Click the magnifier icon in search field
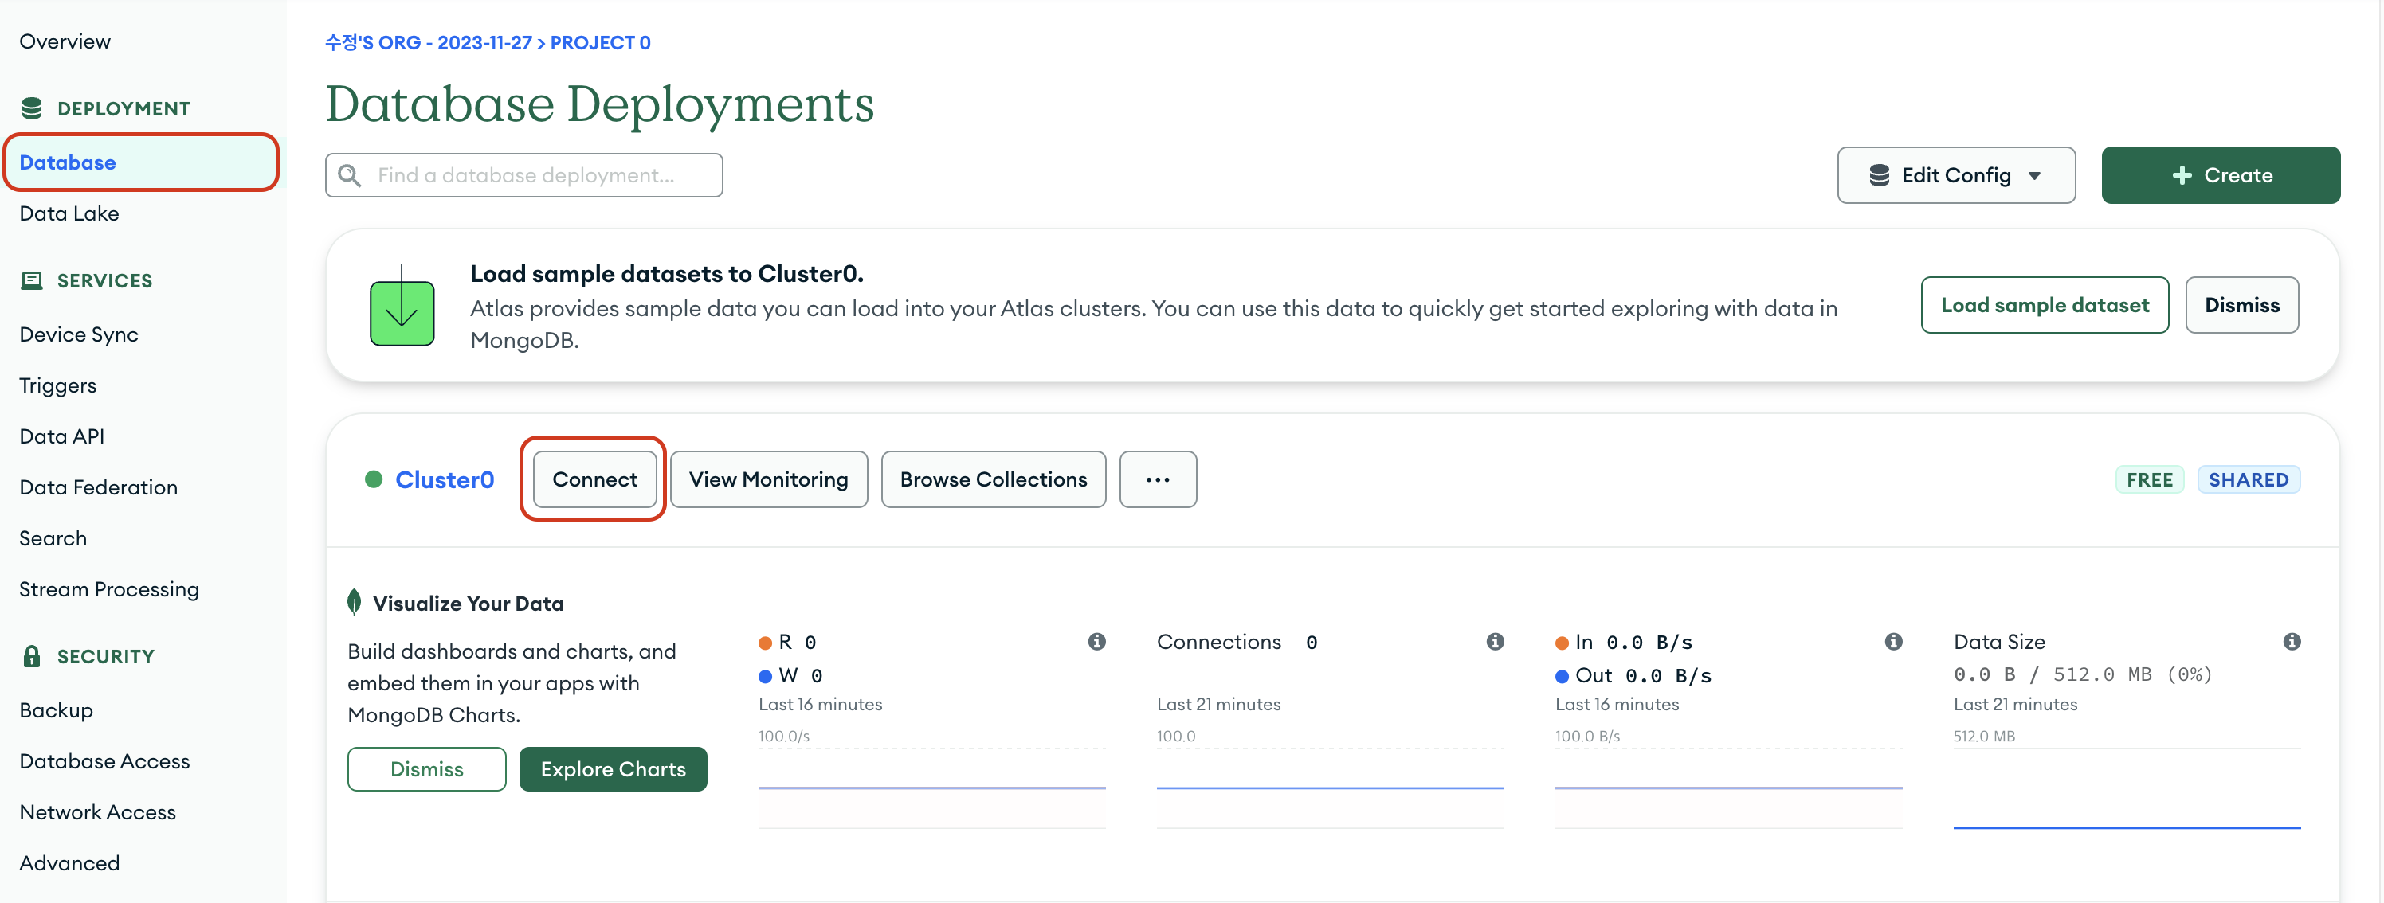The image size is (2384, 903). (350, 175)
